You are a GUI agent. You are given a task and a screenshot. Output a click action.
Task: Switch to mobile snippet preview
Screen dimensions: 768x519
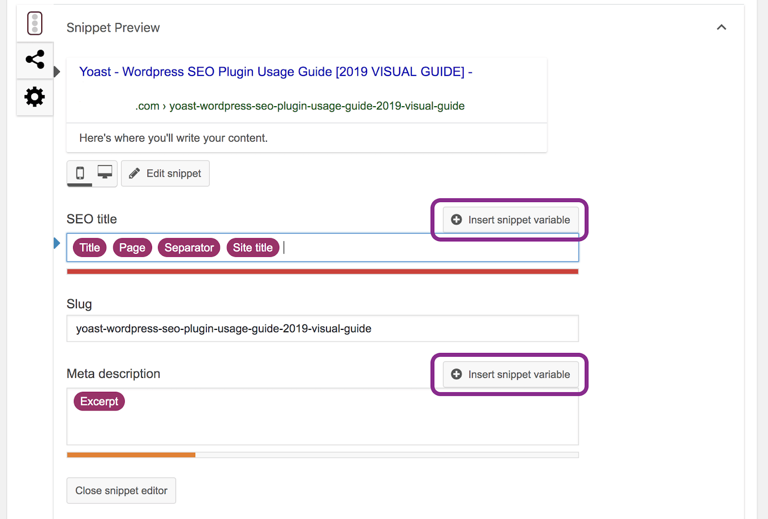[x=80, y=173]
